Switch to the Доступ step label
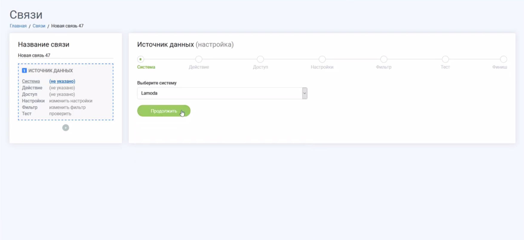524x240 pixels. pos(260,67)
